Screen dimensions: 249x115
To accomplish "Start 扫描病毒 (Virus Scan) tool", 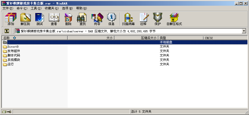I will (x=128, y=19).
